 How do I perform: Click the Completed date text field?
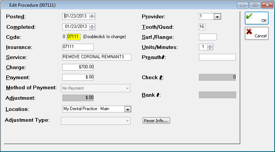[76, 27]
